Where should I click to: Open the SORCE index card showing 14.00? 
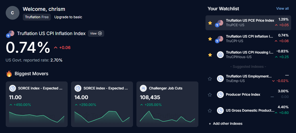pos(102,104)
